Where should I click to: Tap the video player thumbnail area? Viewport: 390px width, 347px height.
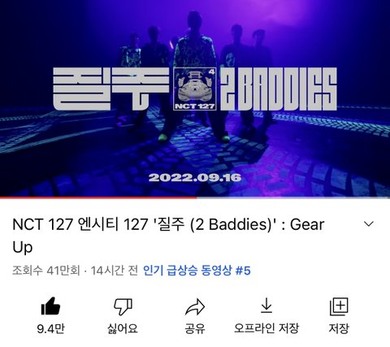(195, 98)
